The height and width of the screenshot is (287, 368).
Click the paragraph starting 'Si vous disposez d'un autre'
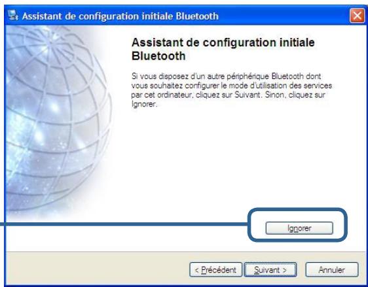pos(232,90)
